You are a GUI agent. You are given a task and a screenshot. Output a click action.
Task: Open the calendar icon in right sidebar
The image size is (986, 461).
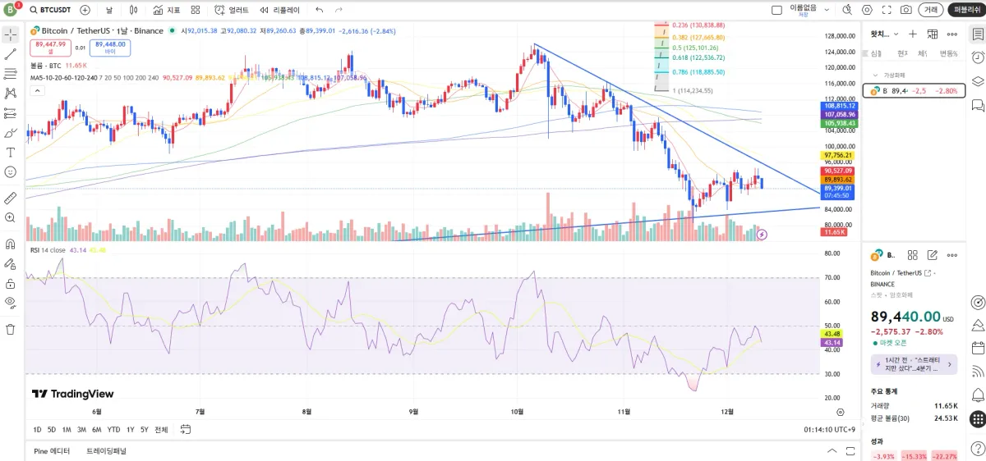pyautogui.click(x=977, y=348)
